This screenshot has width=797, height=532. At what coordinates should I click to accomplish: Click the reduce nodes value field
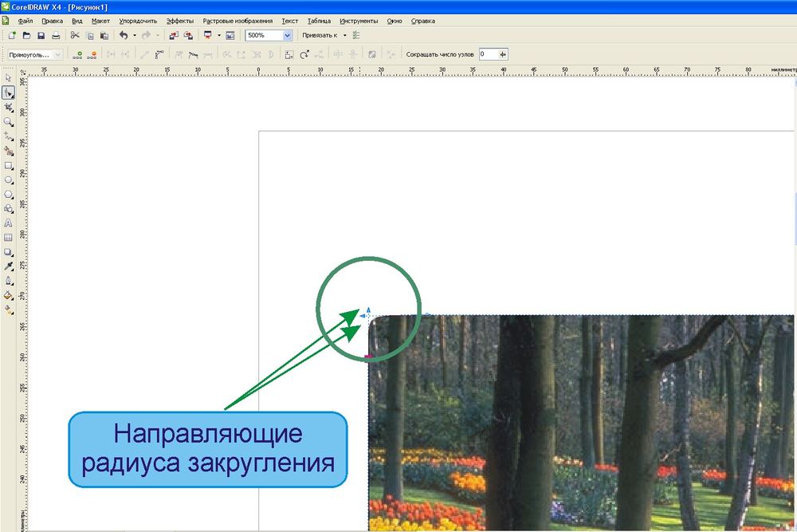pyautogui.click(x=488, y=54)
